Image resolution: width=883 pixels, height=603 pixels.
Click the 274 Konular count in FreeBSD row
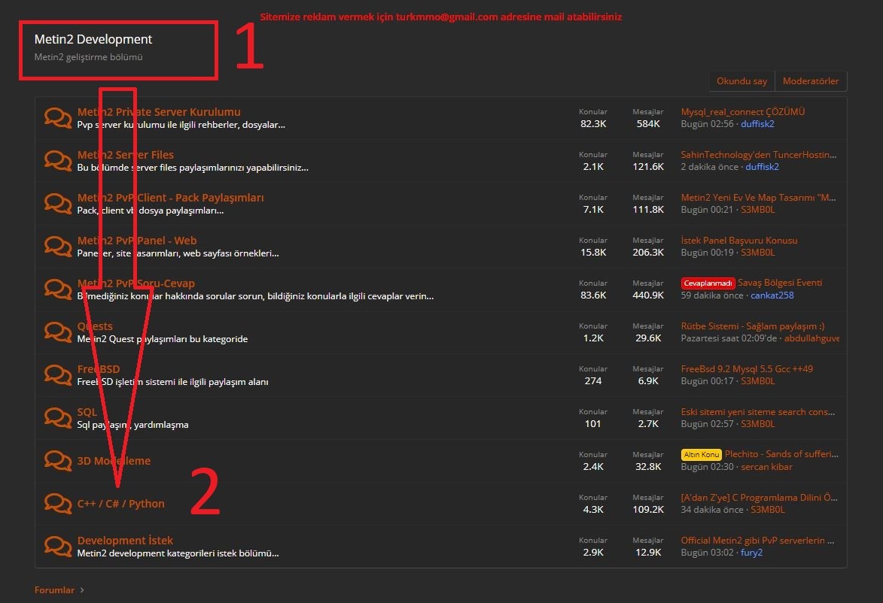593,380
